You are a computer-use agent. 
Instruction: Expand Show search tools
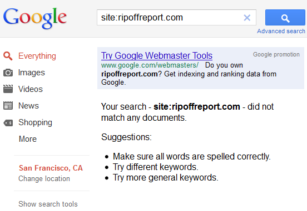pos(48,204)
